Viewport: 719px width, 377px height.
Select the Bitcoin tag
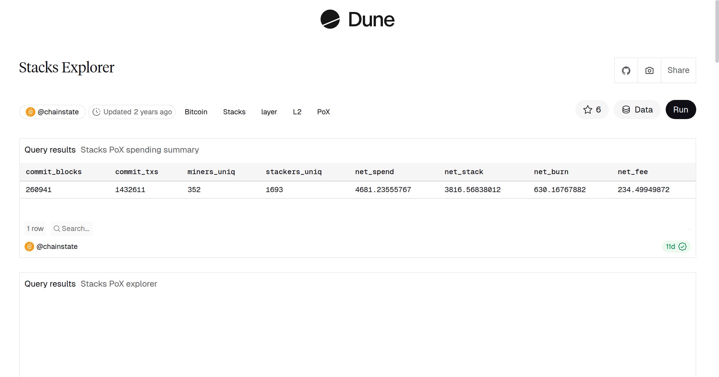click(x=196, y=112)
